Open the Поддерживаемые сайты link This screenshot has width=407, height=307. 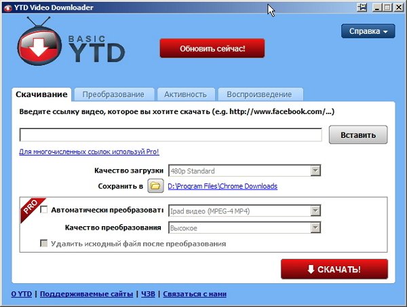click(86, 294)
